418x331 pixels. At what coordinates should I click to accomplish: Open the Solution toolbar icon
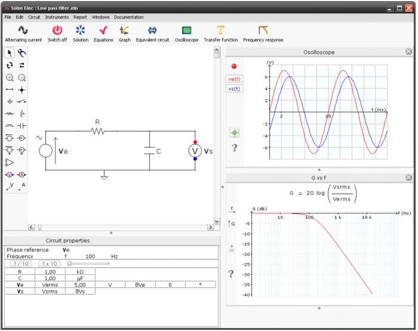(x=80, y=30)
